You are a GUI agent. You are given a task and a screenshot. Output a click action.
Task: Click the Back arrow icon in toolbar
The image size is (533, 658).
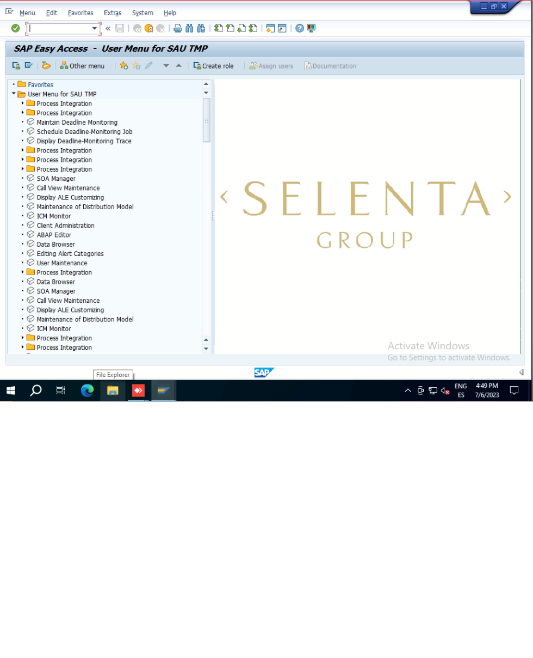(138, 28)
